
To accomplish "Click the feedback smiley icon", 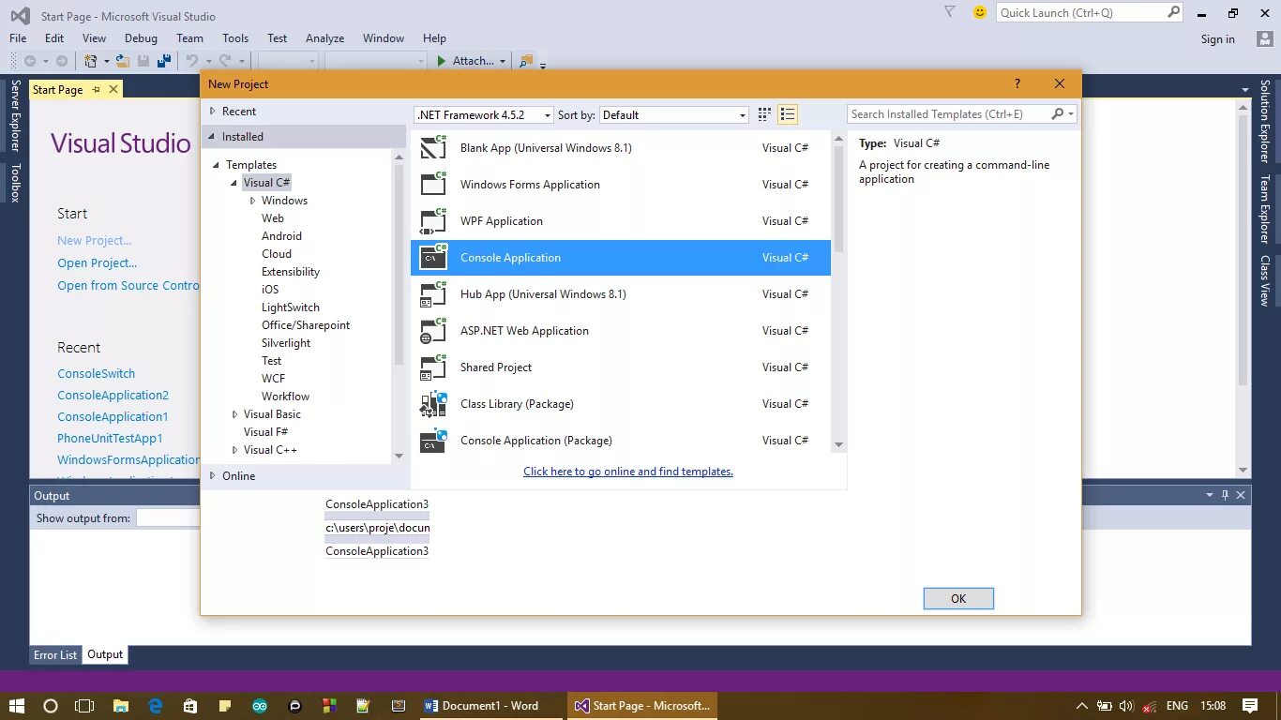I will pos(980,12).
